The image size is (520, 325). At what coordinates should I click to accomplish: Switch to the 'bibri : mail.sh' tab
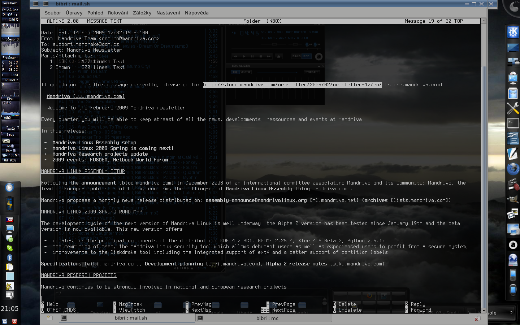[x=127, y=318]
